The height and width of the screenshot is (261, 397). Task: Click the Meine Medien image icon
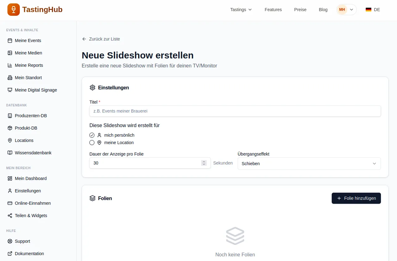coord(10,53)
